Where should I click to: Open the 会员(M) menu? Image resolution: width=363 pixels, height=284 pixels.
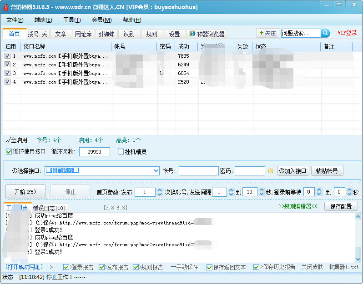[101, 20]
